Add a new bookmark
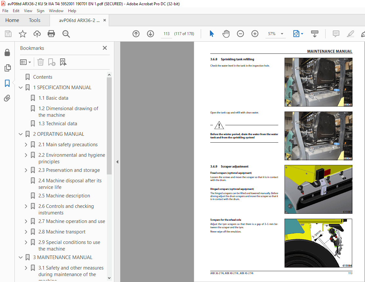 point(51,62)
